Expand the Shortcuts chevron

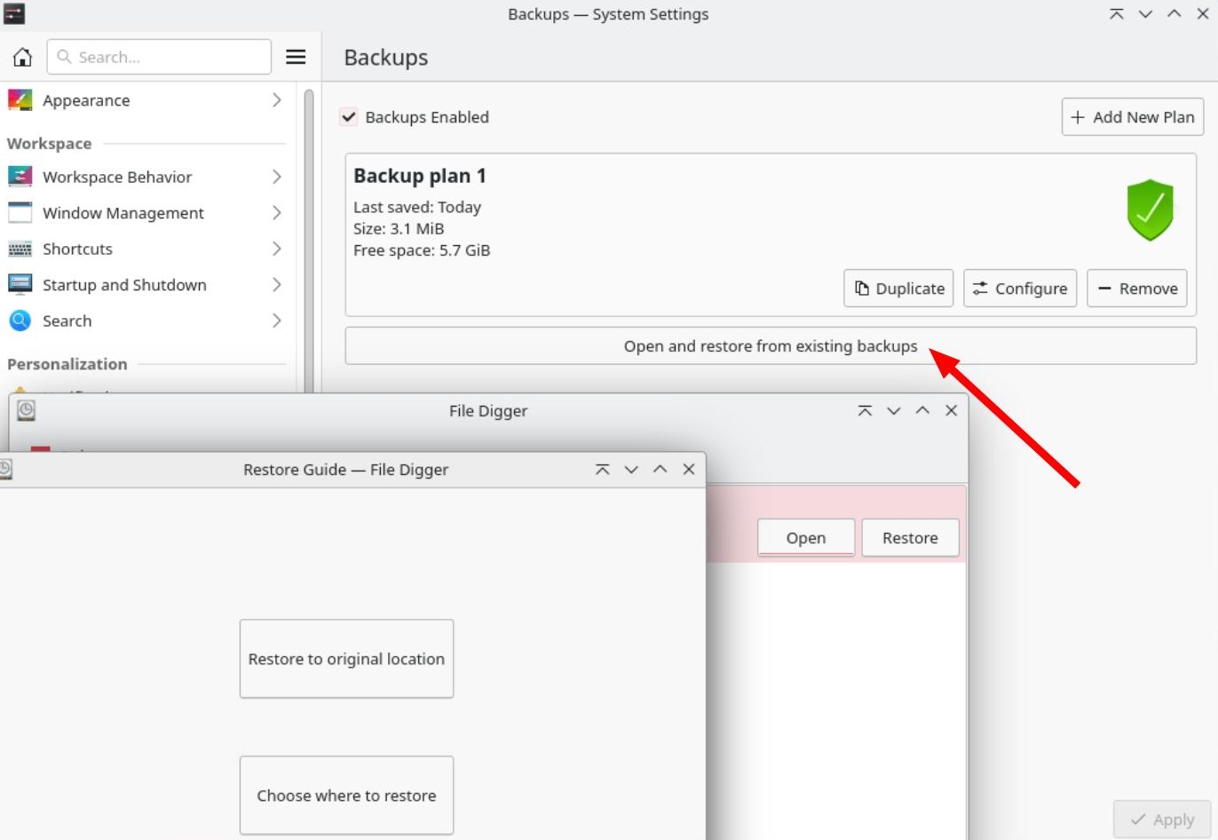click(277, 249)
